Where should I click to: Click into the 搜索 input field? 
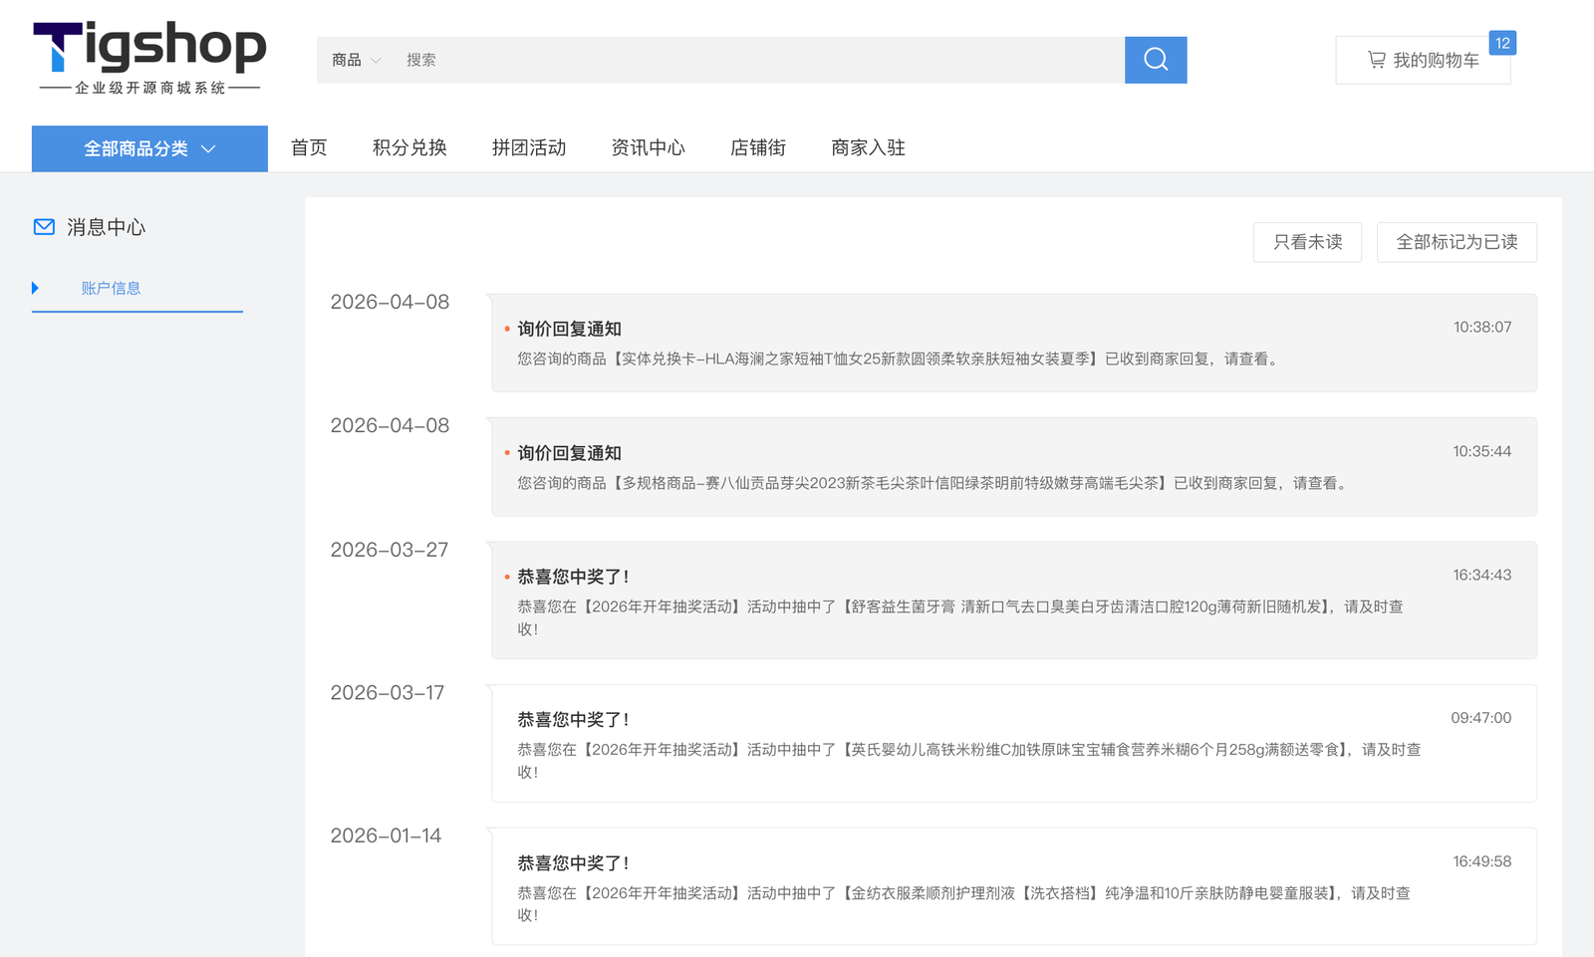(757, 60)
